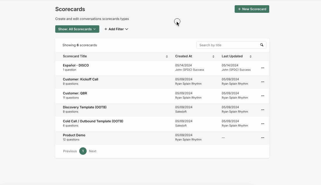The width and height of the screenshot is (321, 185).
Task: Sort by Created At column
Action: [213, 56]
